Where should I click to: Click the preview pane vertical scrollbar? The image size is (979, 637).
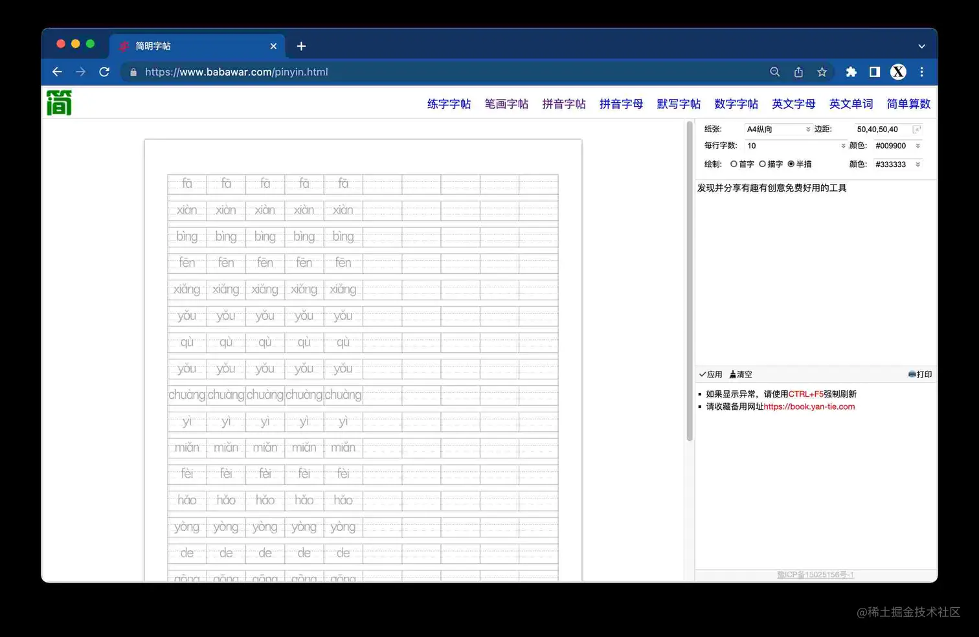pos(690,282)
